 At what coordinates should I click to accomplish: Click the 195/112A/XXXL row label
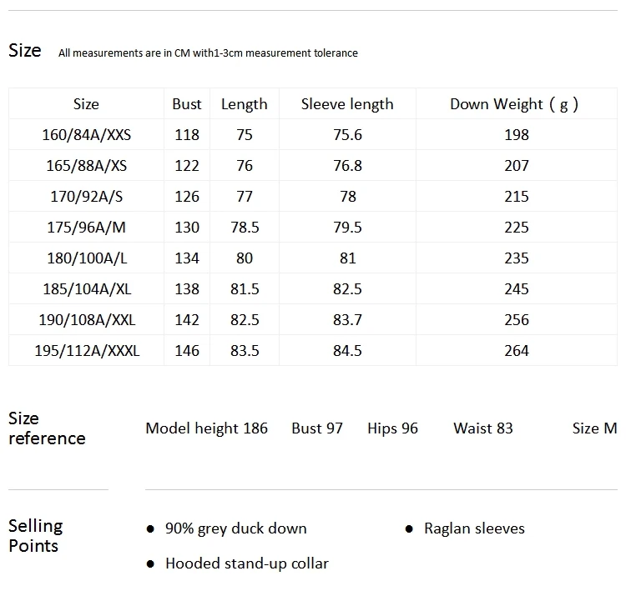point(87,351)
